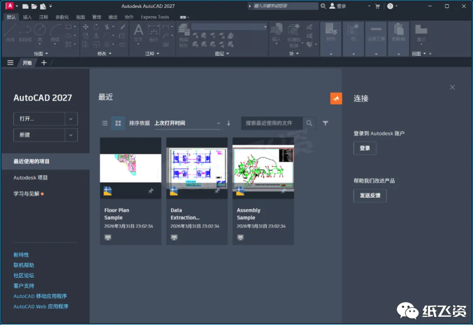Open the Floor Plan Sample thumbnail

131,168
